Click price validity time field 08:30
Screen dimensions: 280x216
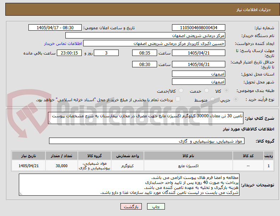coord(145,64)
